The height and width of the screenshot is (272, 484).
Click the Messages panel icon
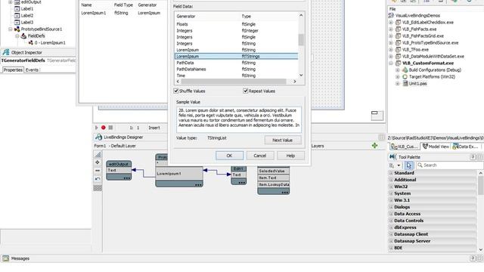tap(5, 258)
